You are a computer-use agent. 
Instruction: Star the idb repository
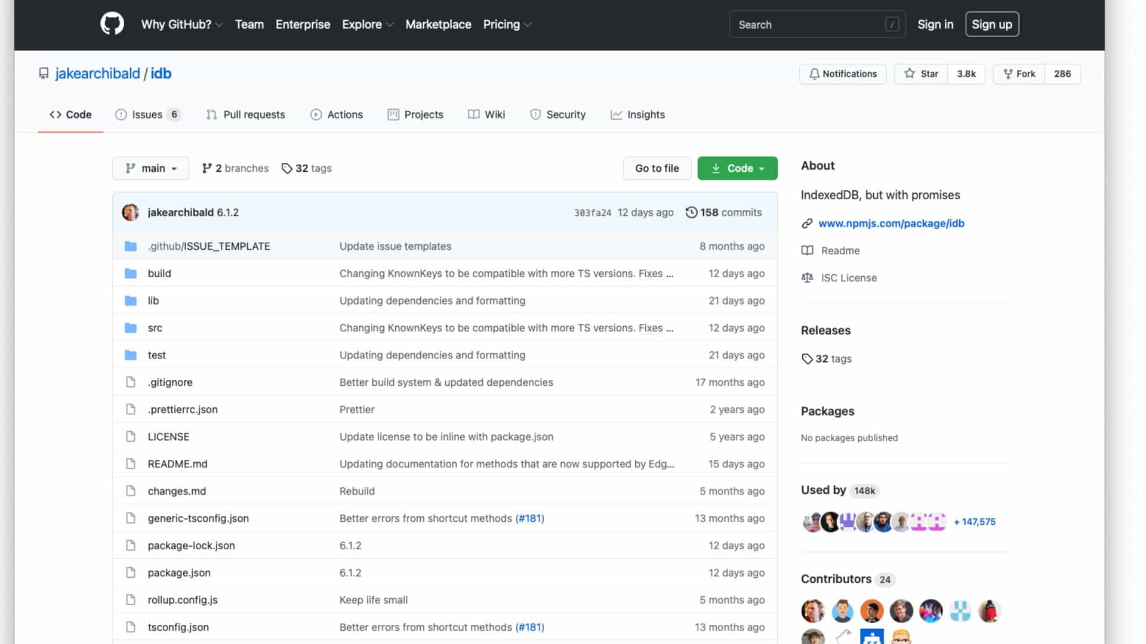coord(921,74)
